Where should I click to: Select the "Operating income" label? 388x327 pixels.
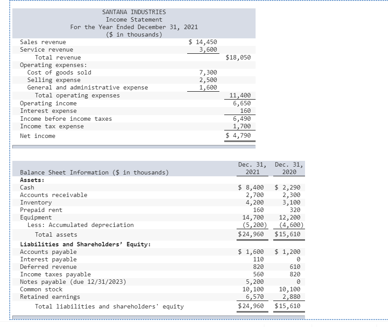point(48,104)
